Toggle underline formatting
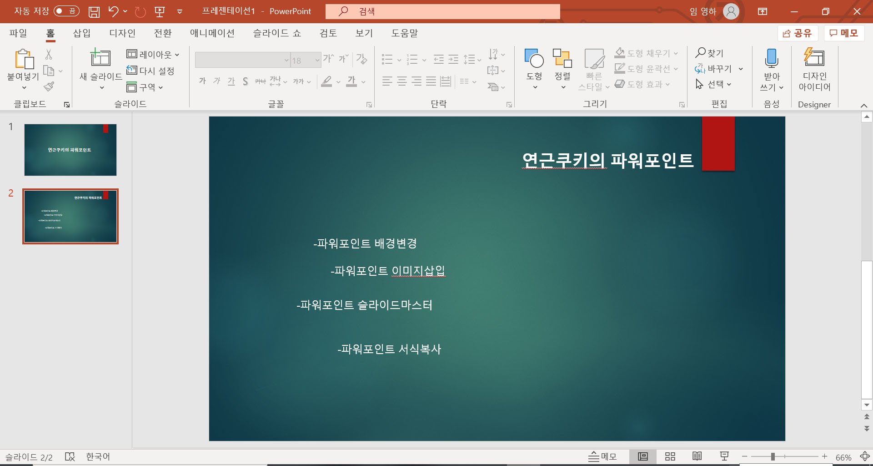This screenshot has width=873, height=466. 231,81
